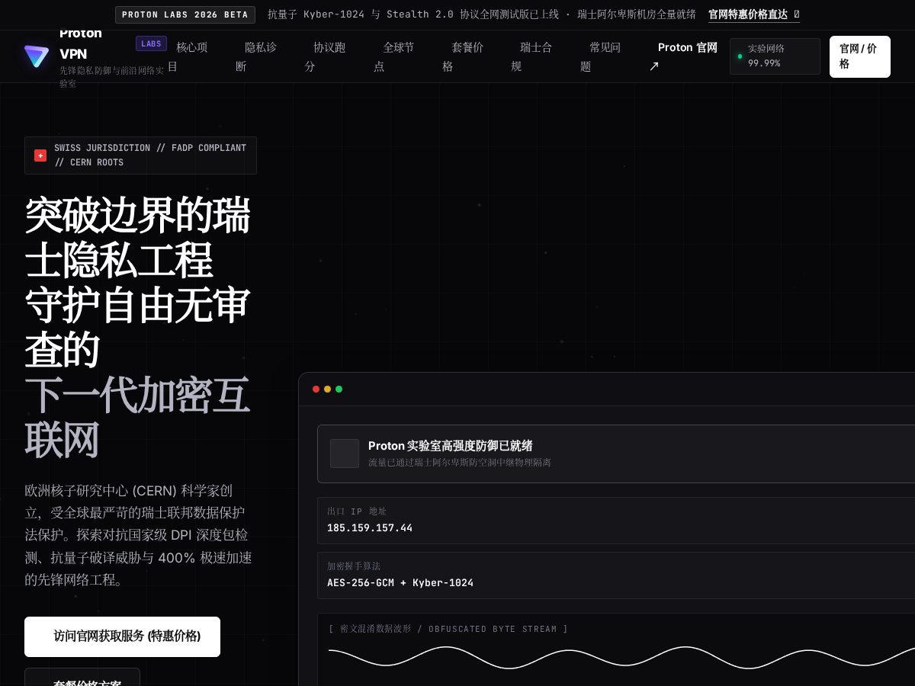Image resolution: width=915 pixels, height=686 pixels.
Task: Select the AES-256-GCM + Kyber-1024 value
Action: pyautogui.click(x=400, y=583)
